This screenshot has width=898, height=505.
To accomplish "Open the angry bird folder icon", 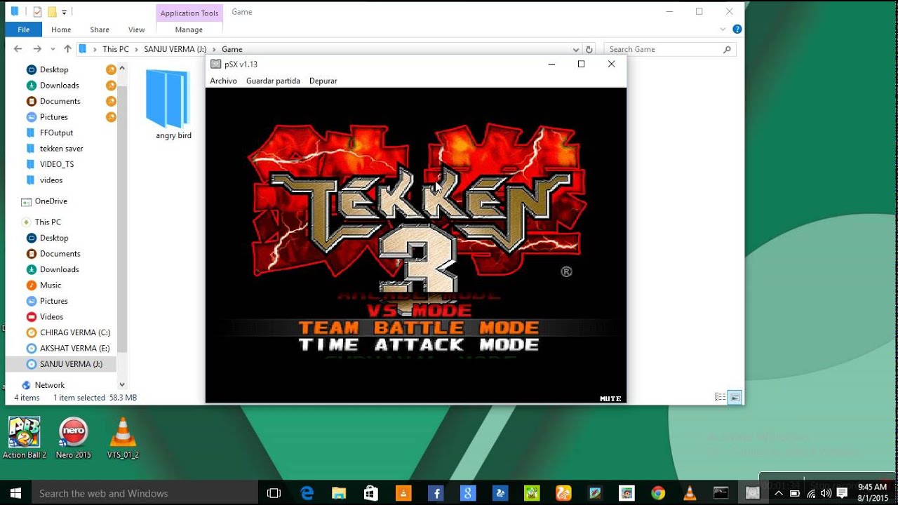I will 168,99.
